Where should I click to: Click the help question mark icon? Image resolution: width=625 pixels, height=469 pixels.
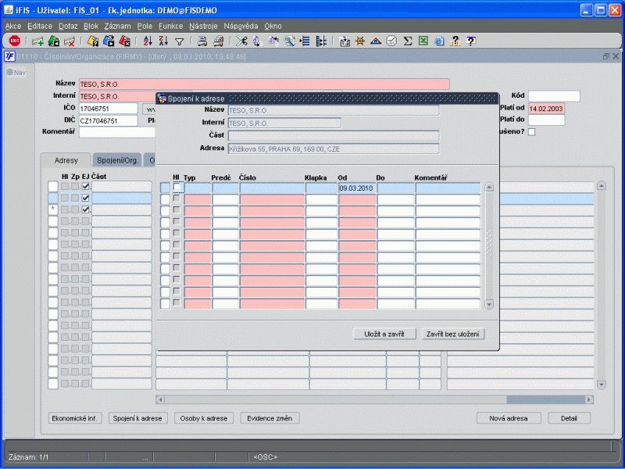[471, 41]
